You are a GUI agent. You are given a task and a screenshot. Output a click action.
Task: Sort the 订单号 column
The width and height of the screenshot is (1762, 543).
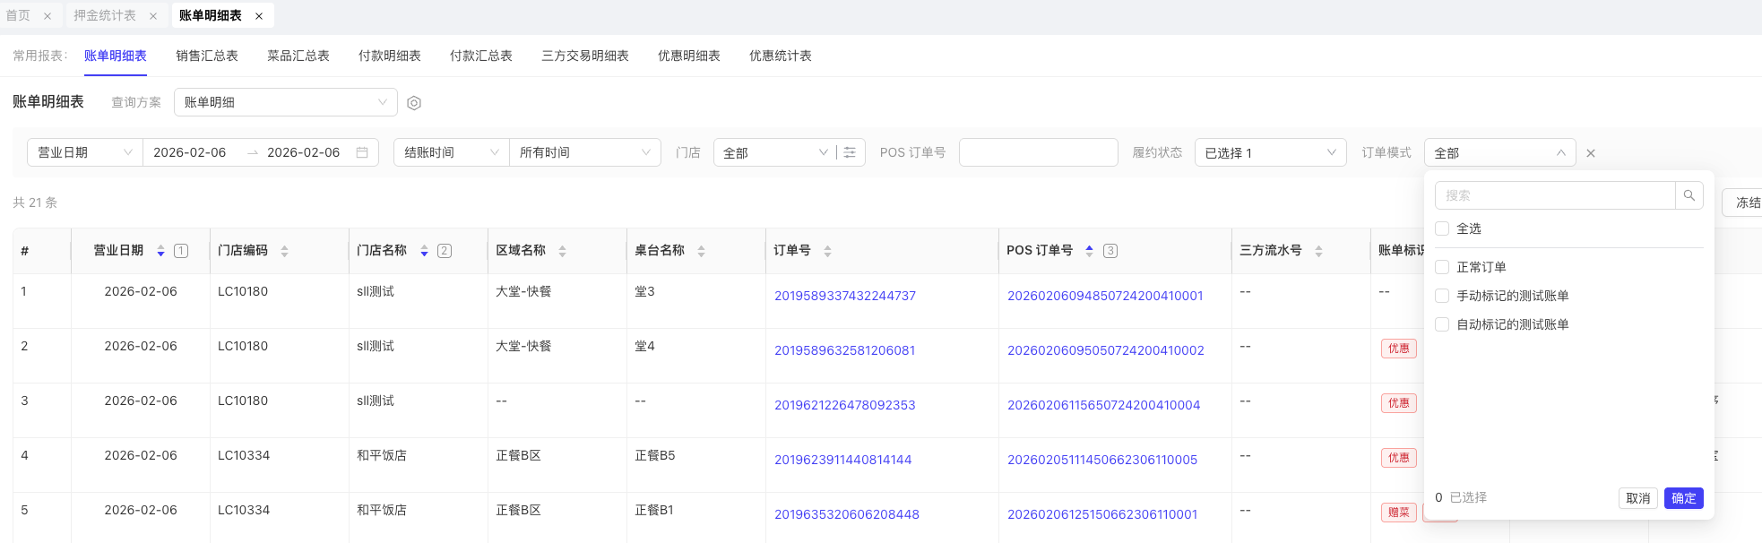tap(827, 251)
